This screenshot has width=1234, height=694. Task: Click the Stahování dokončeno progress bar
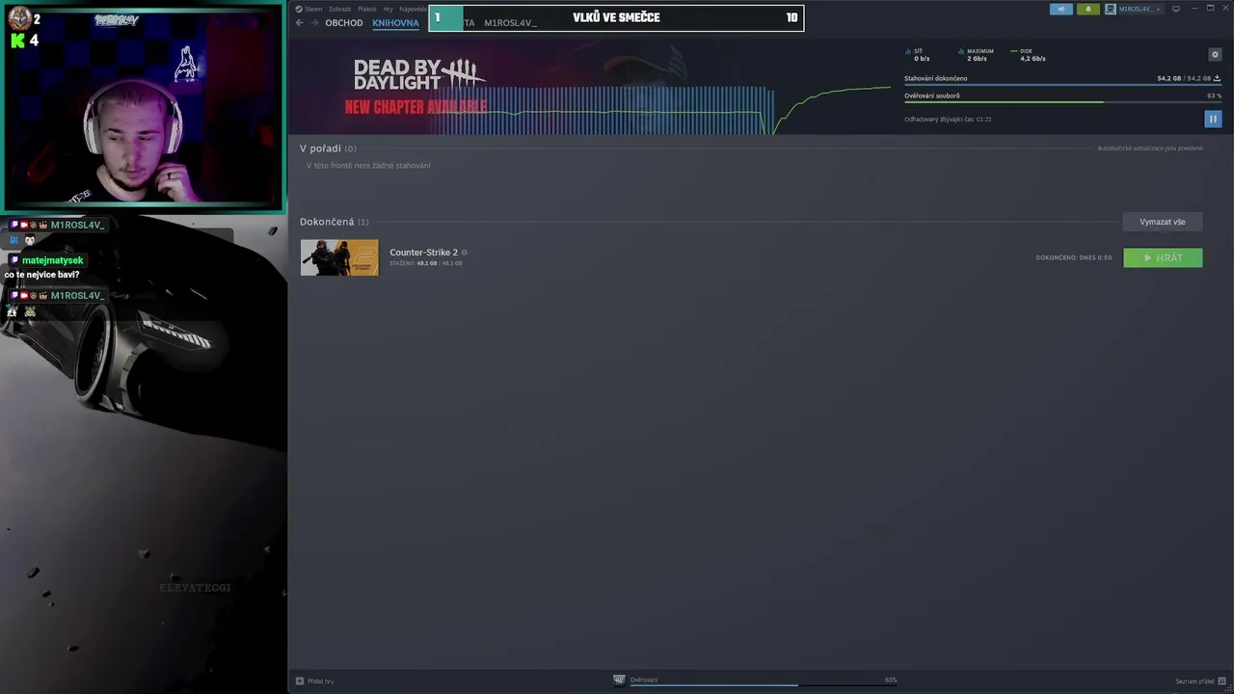[1062, 85]
